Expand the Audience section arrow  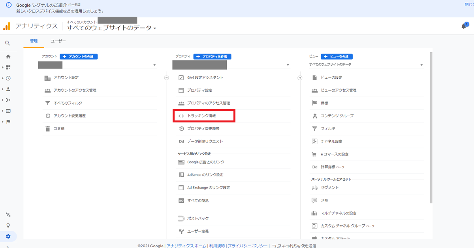(x=3, y=89)
